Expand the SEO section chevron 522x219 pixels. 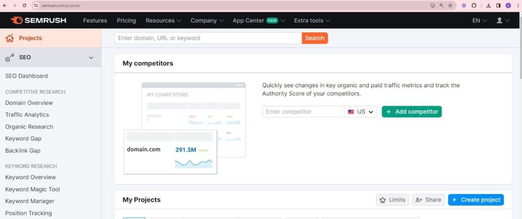(91, 58)
